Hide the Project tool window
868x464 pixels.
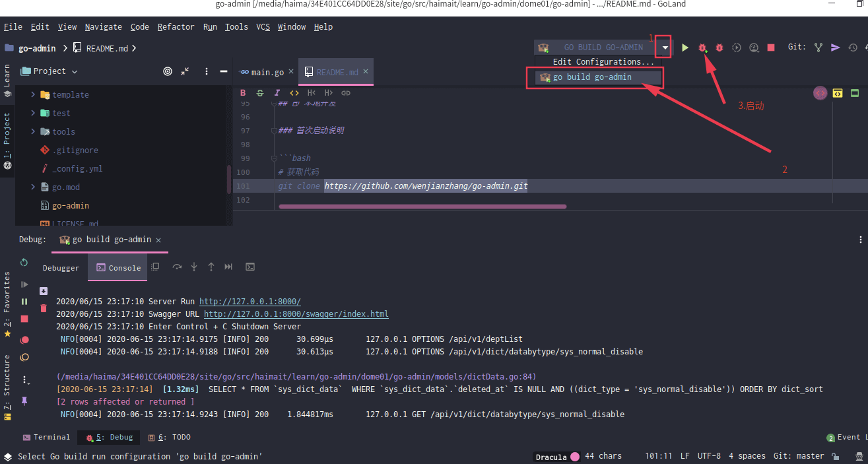(x=224, y=71)
